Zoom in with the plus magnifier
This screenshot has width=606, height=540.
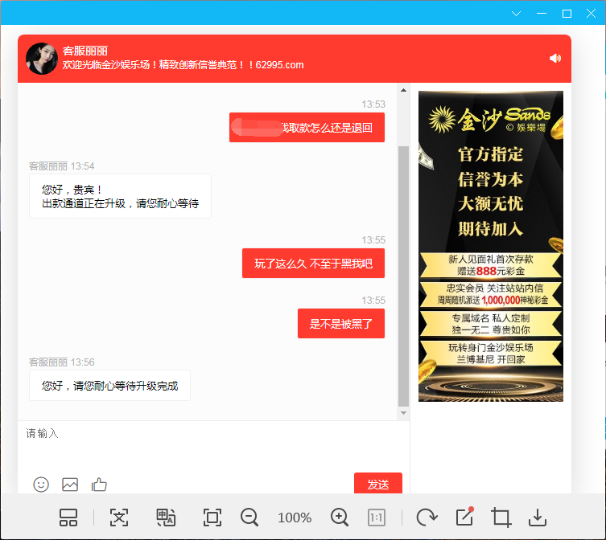340,517
